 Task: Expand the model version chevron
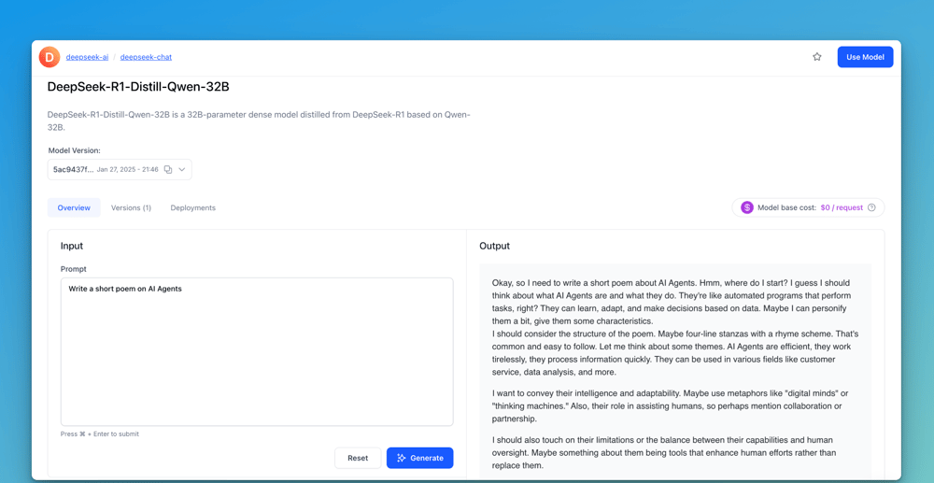182,170
